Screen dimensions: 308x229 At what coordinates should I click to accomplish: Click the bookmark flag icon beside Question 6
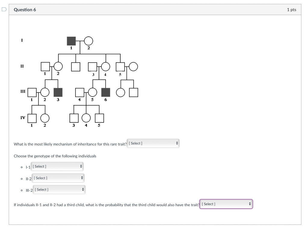pyautogui.click(x=3, y=9)
